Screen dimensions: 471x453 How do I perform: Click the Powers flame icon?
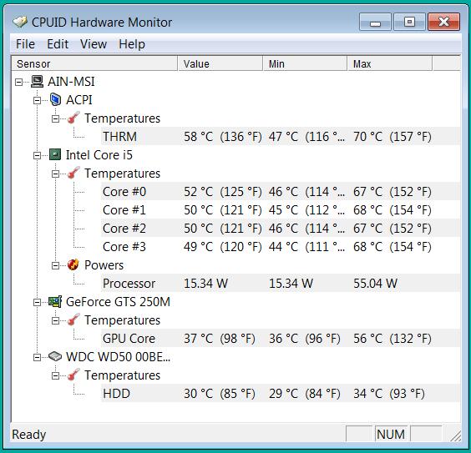pos(73,265)
